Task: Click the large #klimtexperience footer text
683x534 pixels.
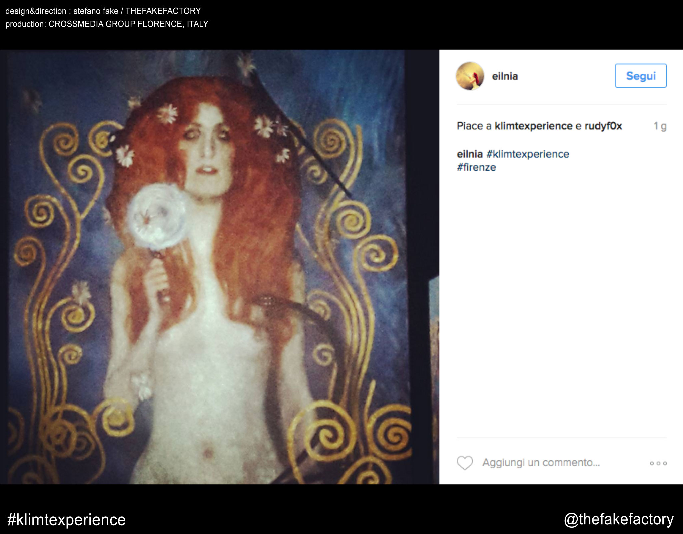Action: coord(66,520)
